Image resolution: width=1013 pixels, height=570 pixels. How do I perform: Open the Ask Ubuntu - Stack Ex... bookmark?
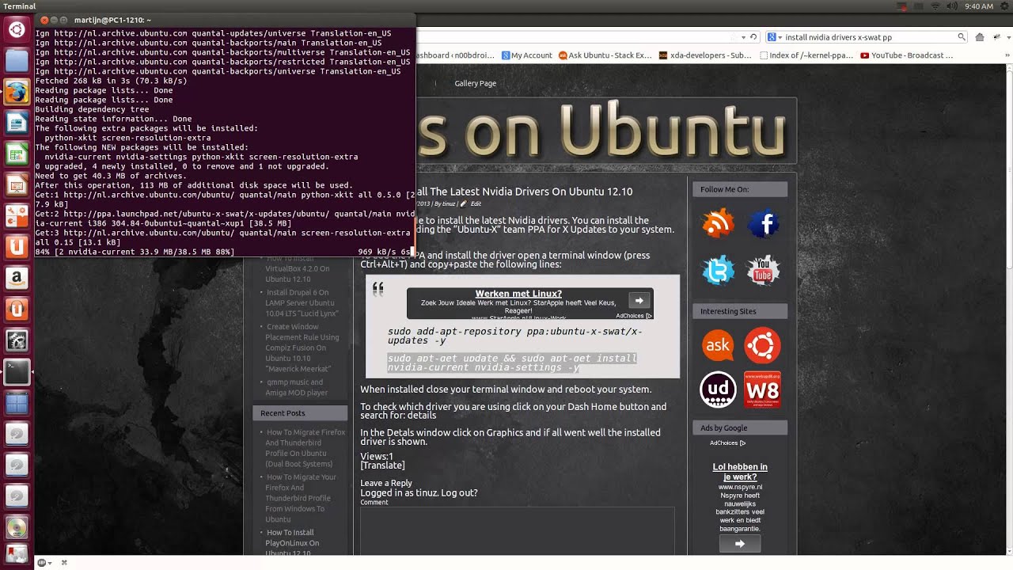pos(605,55)
